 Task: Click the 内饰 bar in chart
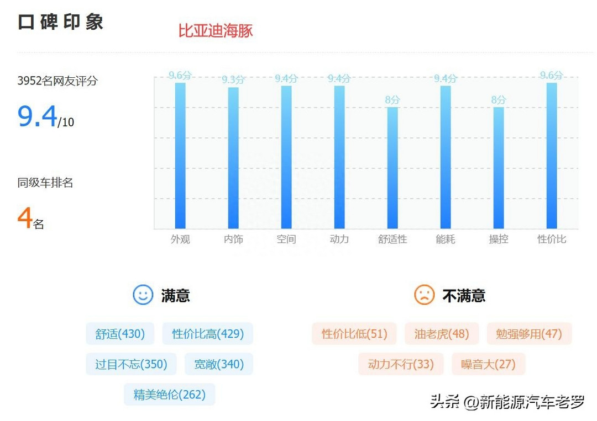click(x=233, y=158)
